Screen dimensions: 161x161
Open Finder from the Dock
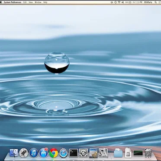pos(14,153)
